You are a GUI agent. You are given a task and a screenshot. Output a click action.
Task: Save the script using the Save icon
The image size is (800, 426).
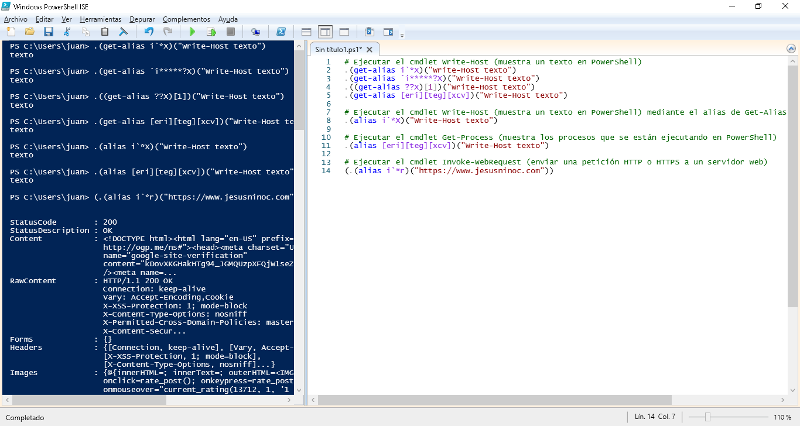(49, 32)
